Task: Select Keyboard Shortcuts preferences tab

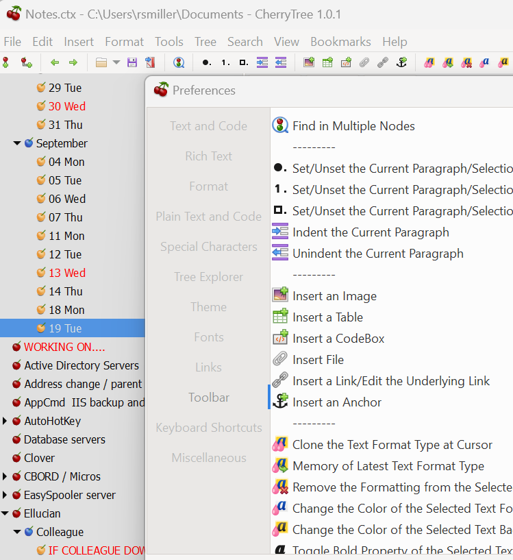Action: 208,428
